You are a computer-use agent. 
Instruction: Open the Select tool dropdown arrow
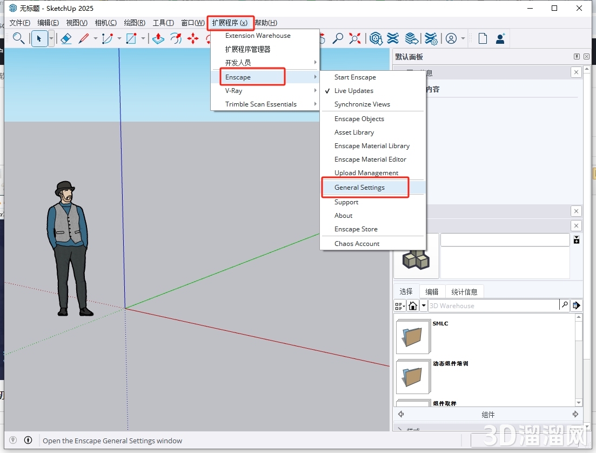51,38
